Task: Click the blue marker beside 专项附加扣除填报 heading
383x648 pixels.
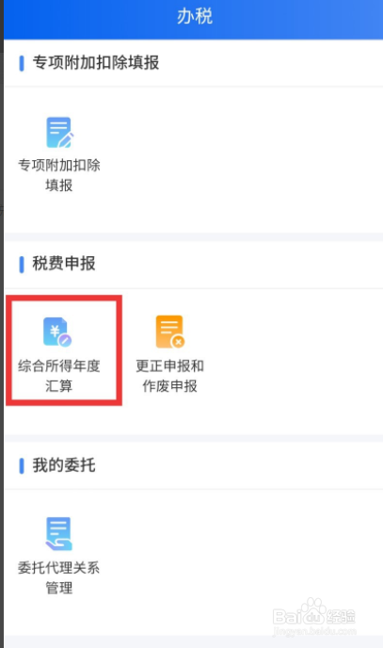Action: click(x=22, y=63)
